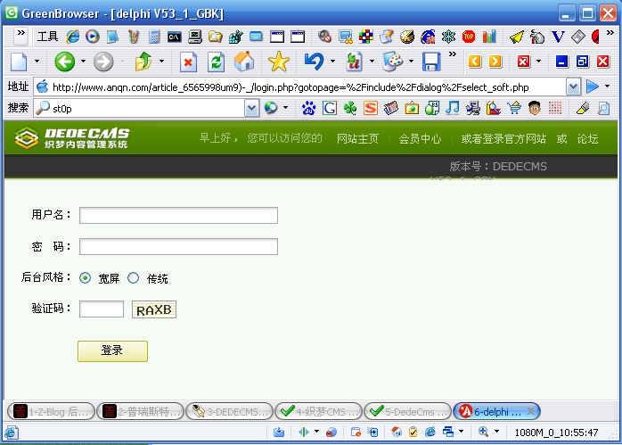Screen dimensions: 622x445
Task: Click the search box containing st0p
Action: pyautogui.click(x=140, y=109)
